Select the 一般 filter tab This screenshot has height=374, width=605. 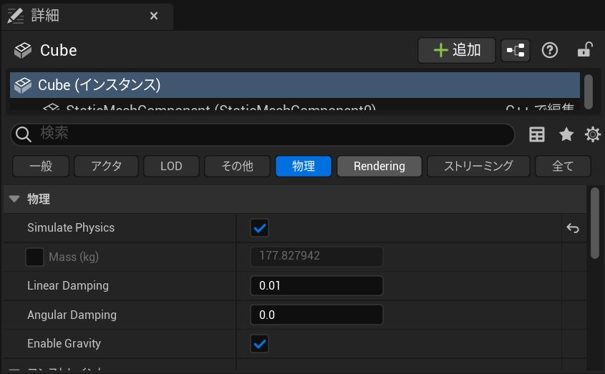pyautogui.click(x=41, y=166)
